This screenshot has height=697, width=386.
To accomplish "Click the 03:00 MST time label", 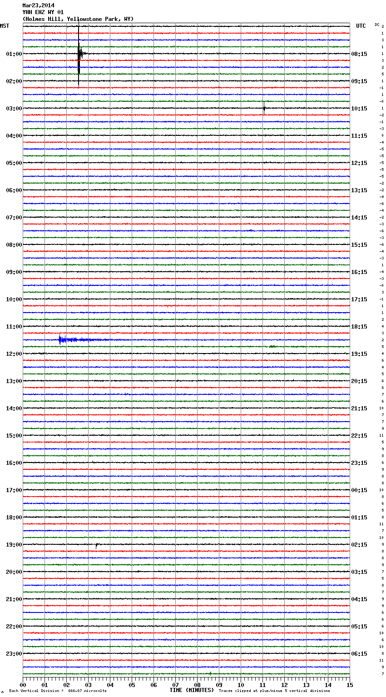I will (14, 109).
